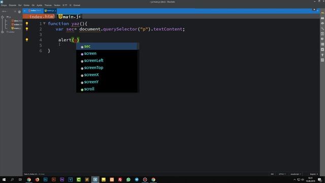Screen dimensions: 325x183
Task: Click the 'alert' call on line 4
Action: (65, 40)
